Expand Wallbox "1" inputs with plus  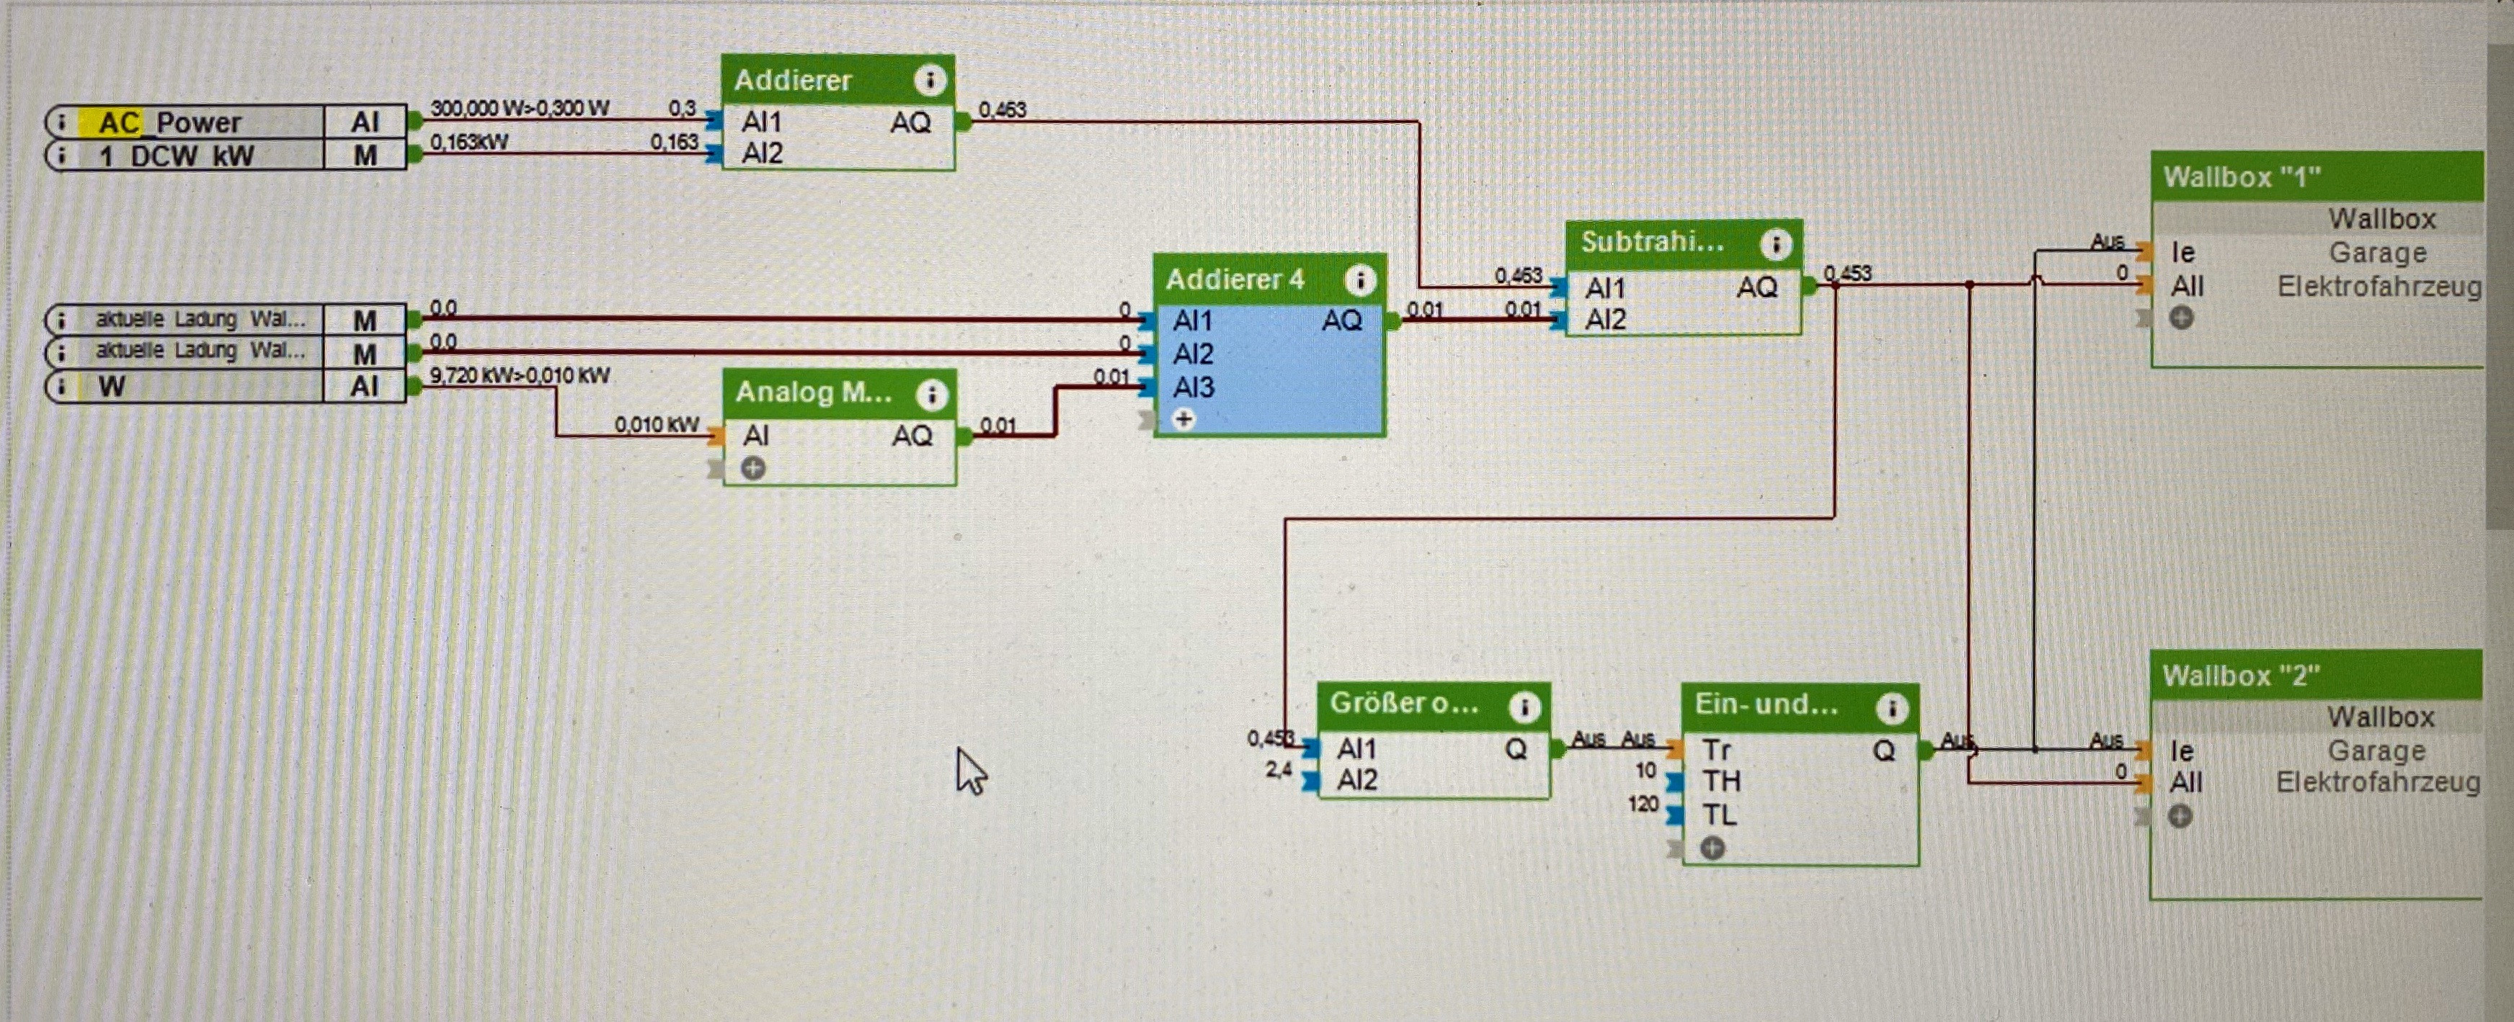pos(2182,318)
